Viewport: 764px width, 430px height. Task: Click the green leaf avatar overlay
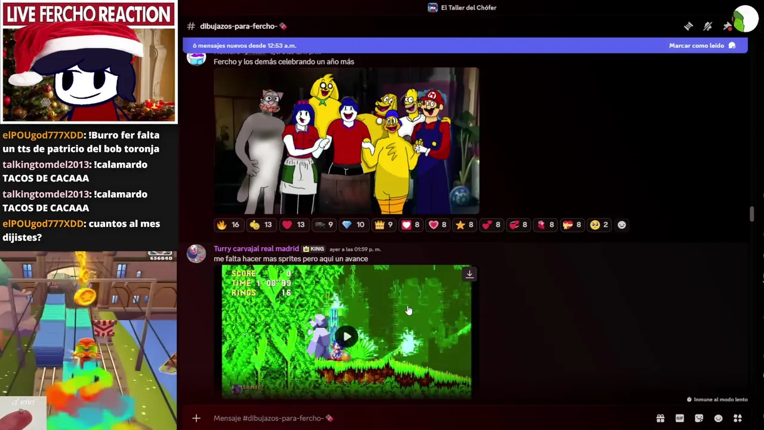745,19
